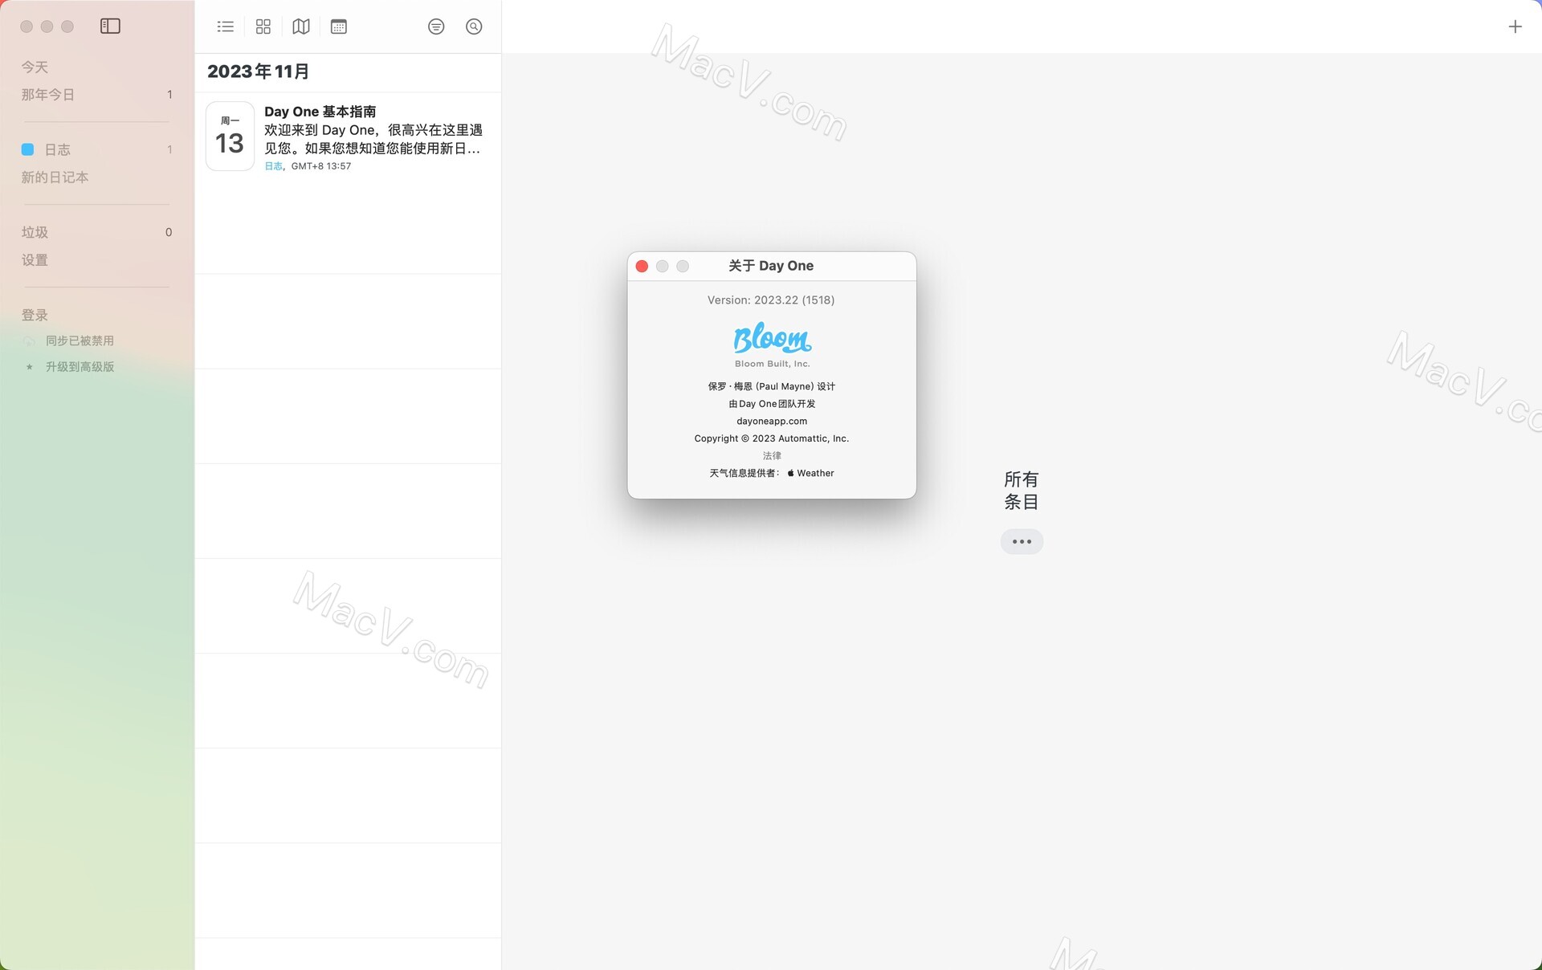Image resolution: width=1542 pixels, height=970 pixels.
Task: Click the Version 2023.22 (1518) text
Action: coord(771,300)
